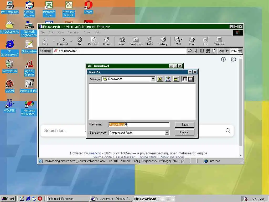Refresh the page in Internet Explorer
The height and width of the screenshot is (202, 269).
(x=93, y=42)
